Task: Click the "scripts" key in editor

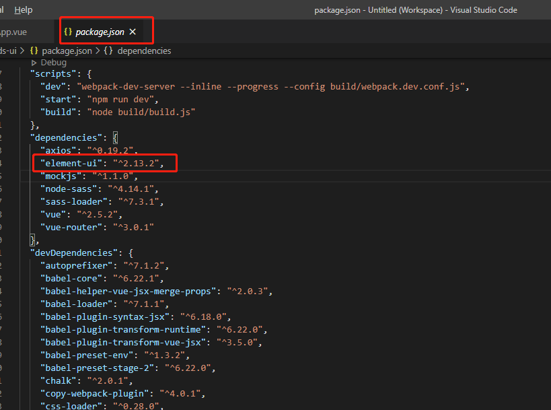Action: point(53,74)
